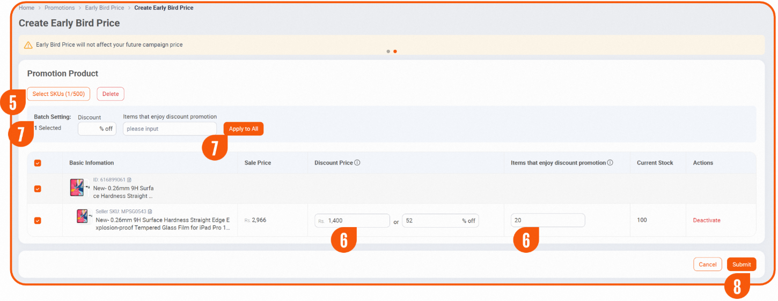
Task: Click Deactivate in the Actions column
Action: click(x=707, y=220)
